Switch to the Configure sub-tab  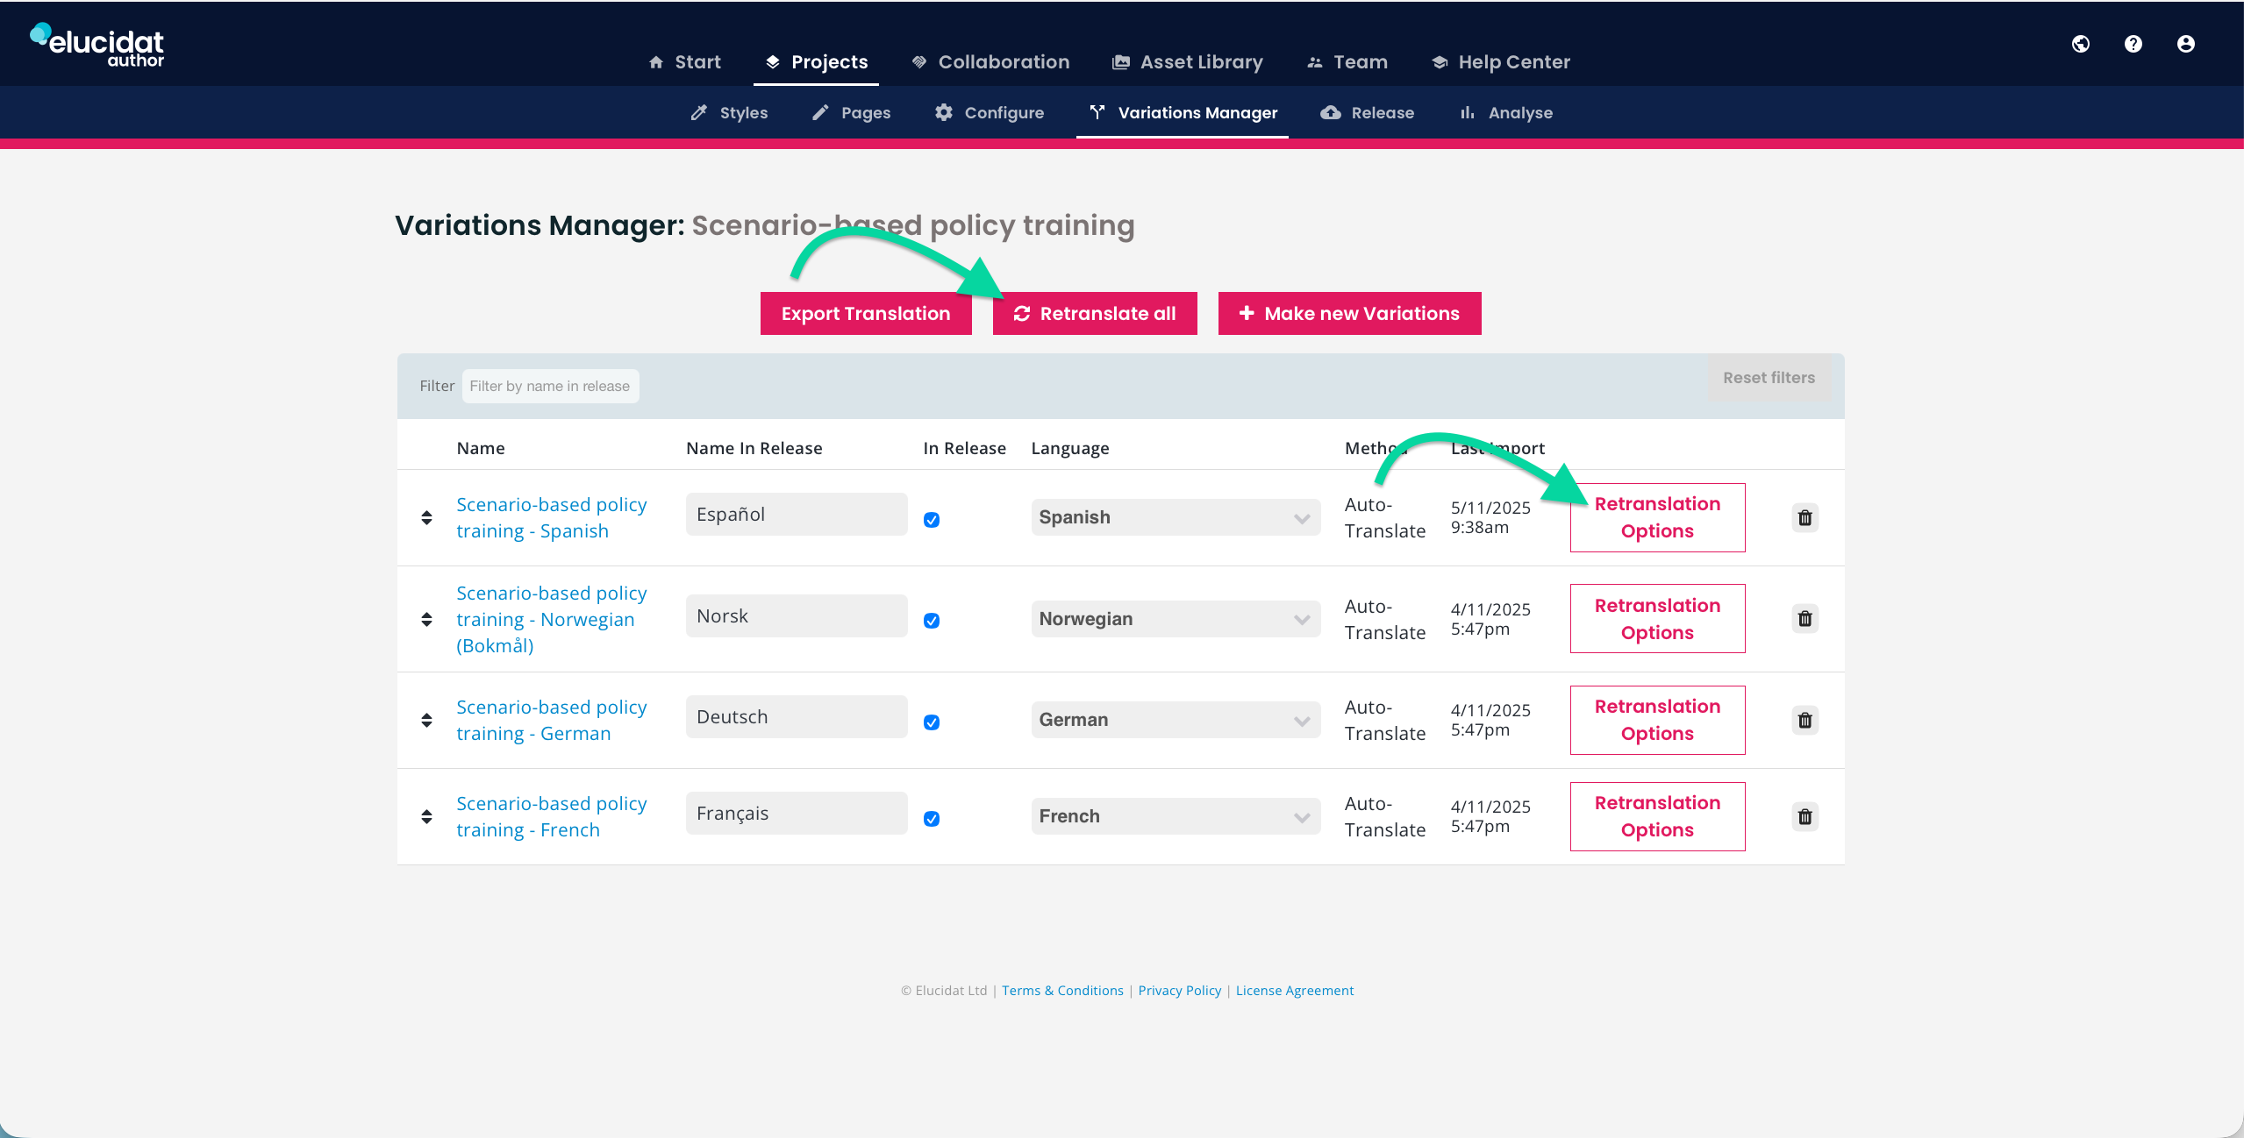point(990,113)
